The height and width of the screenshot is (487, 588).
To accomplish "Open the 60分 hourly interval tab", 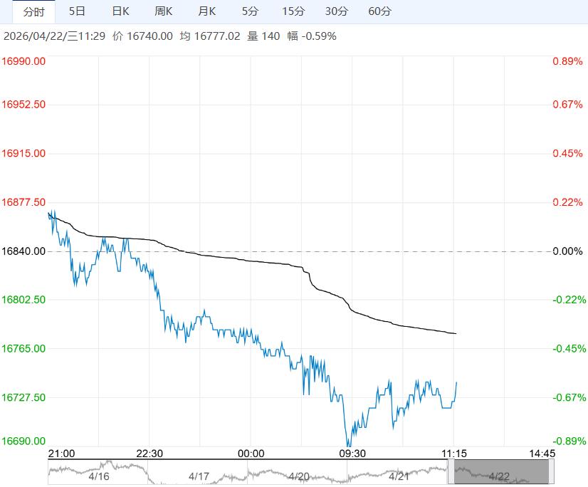I will click(x=380, y=11).
